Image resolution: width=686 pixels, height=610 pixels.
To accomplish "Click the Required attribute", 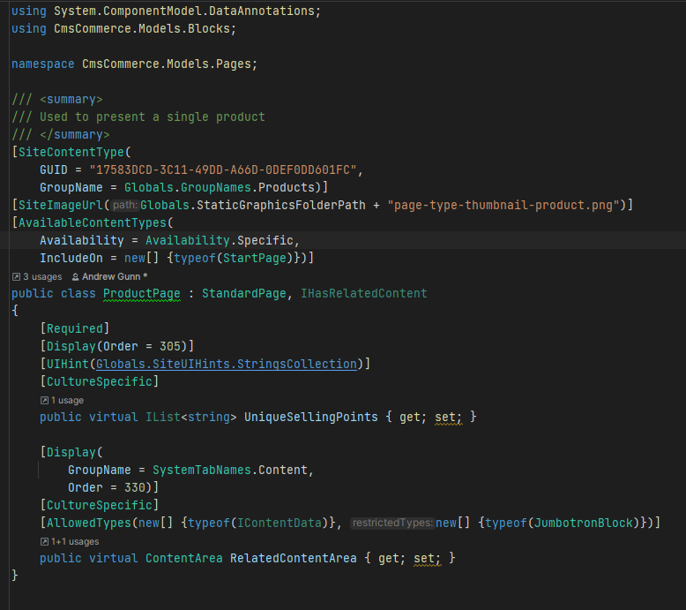I will coord(74,328).
